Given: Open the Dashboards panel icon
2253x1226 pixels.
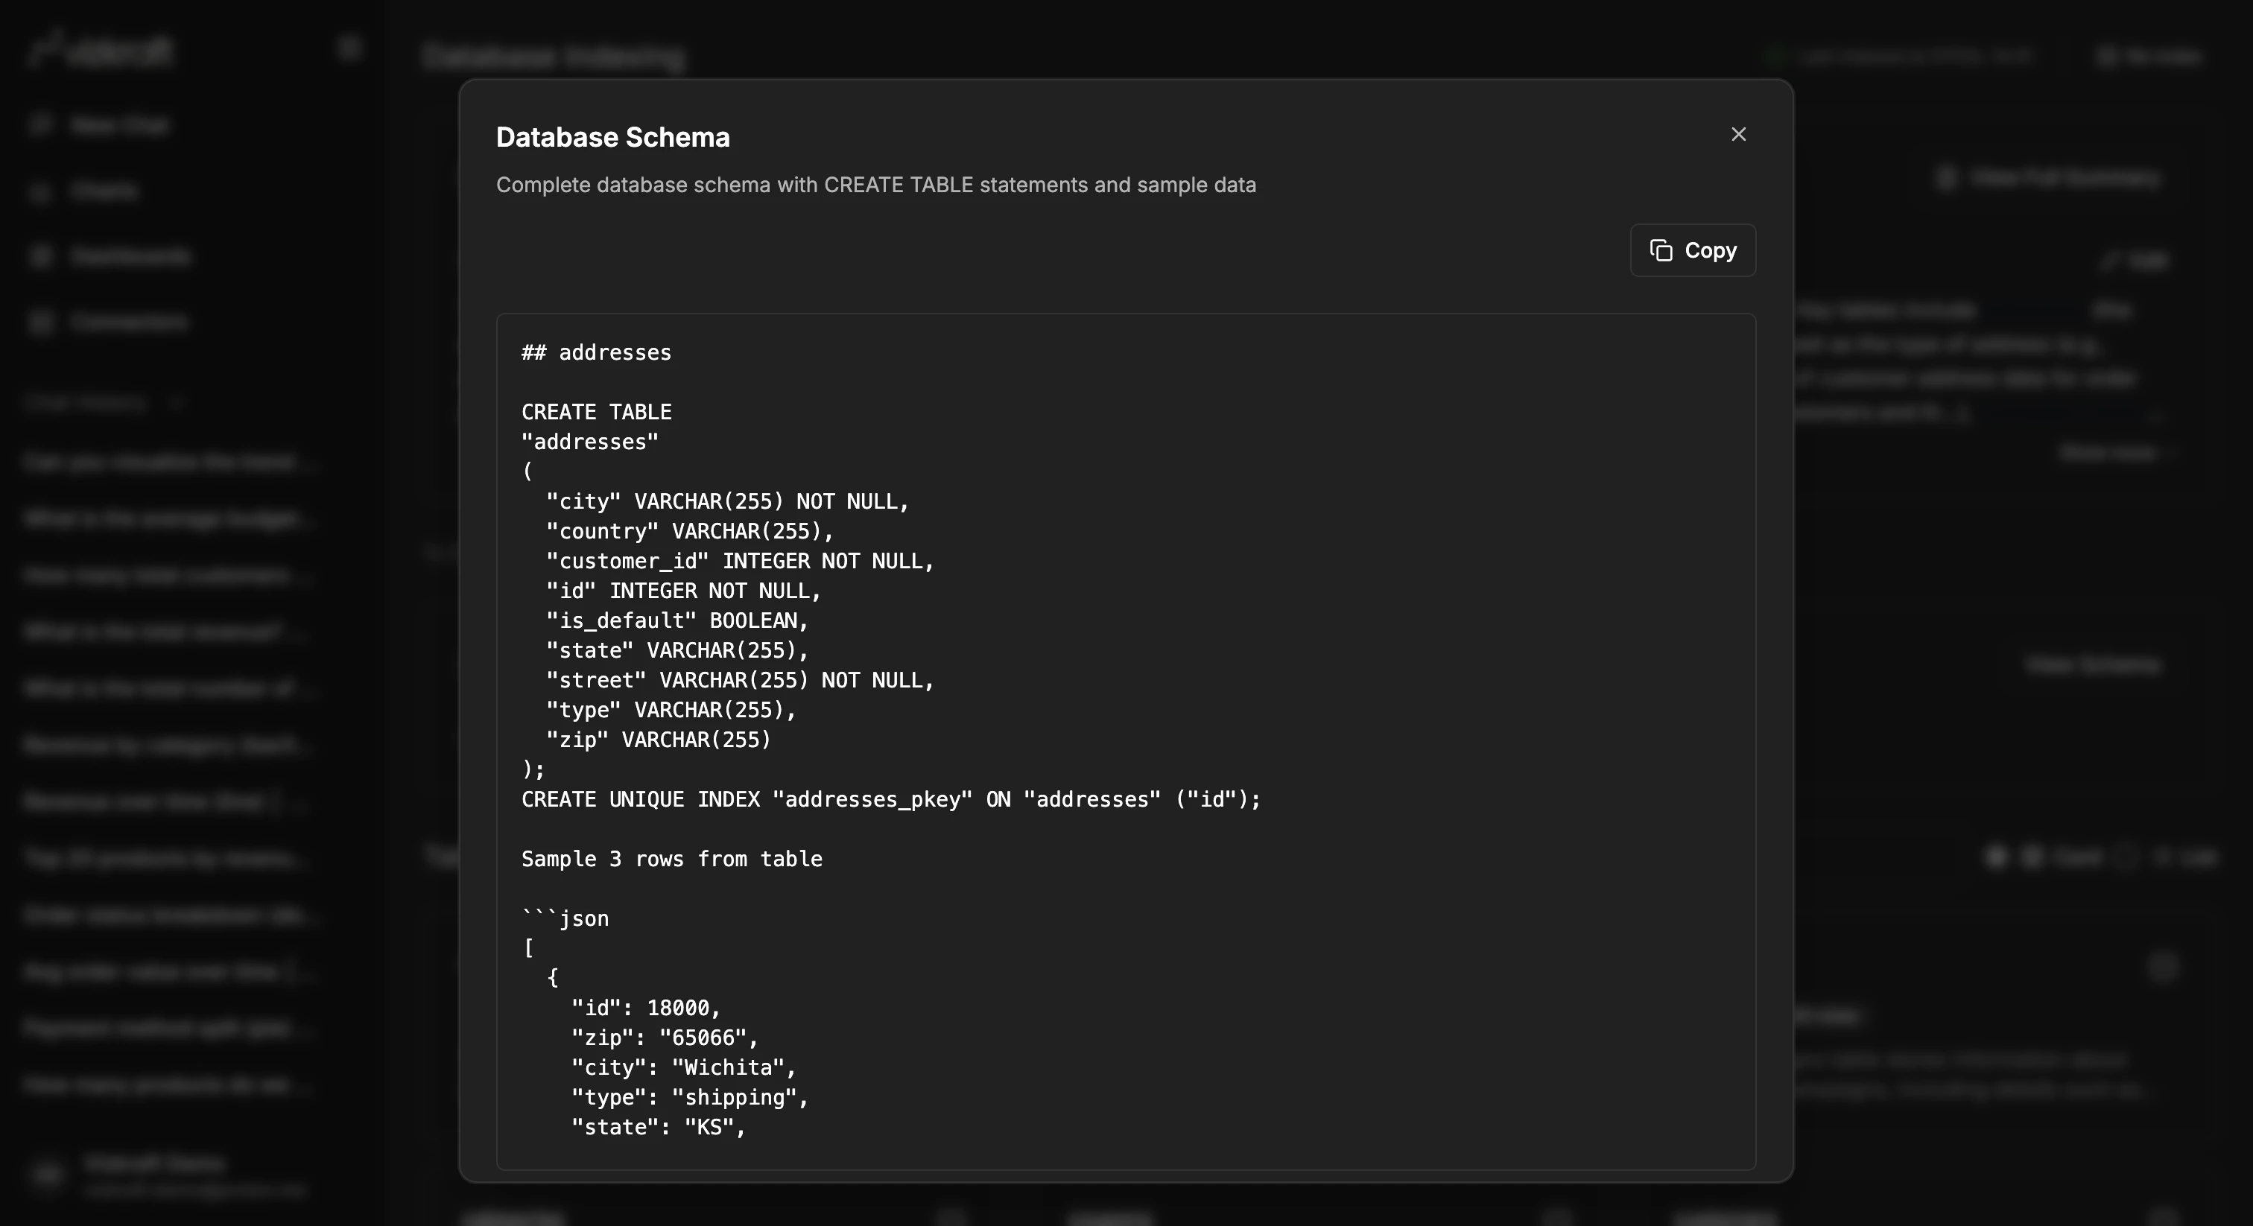Looking at the screenshot, I should coord(41,255).
